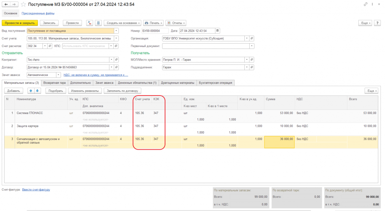Expand the Зачет аванса dropdown
The image size is (385, 211).
[58, 75]
